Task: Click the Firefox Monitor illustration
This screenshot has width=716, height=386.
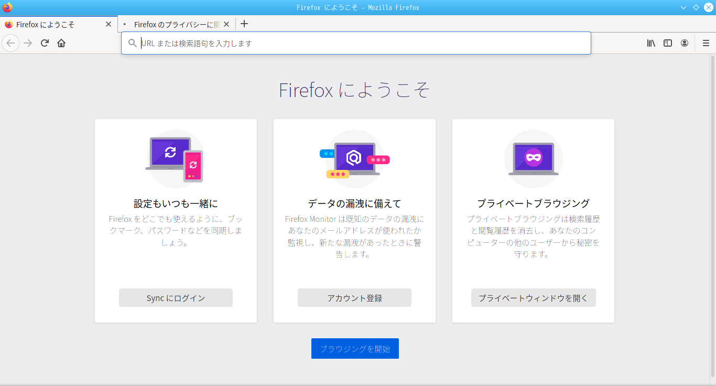Action: 354,159
